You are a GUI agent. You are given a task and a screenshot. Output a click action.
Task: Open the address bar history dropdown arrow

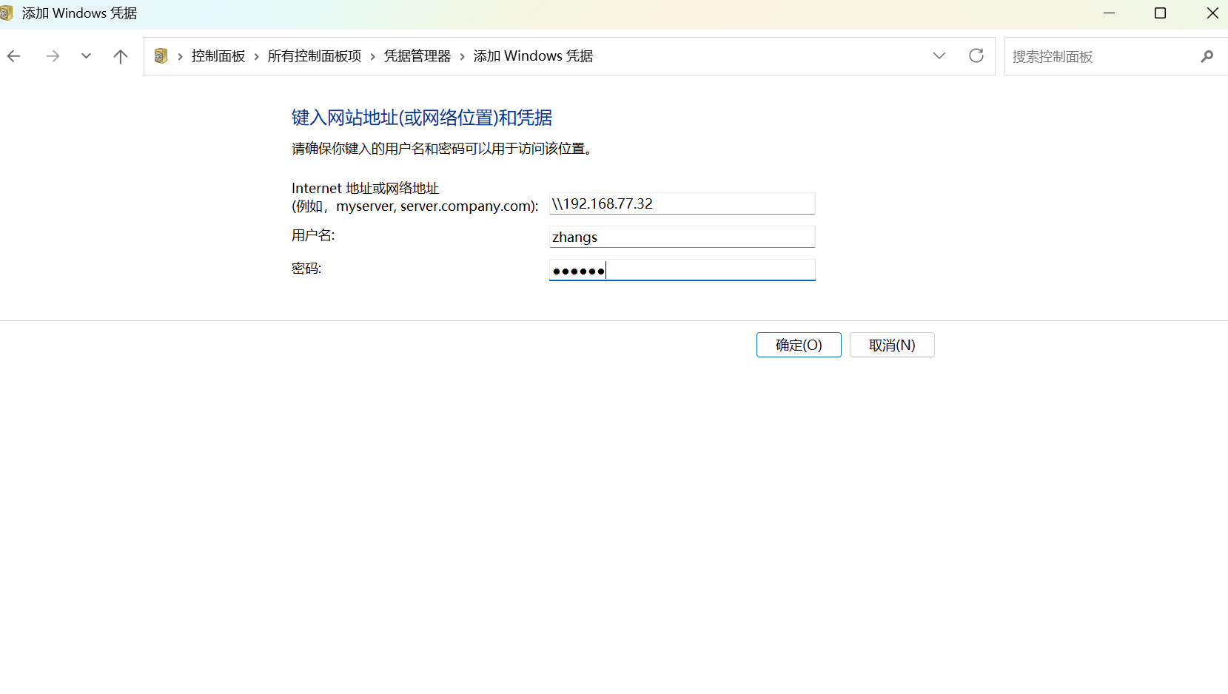pyautogui.click(x=939, y=55)
